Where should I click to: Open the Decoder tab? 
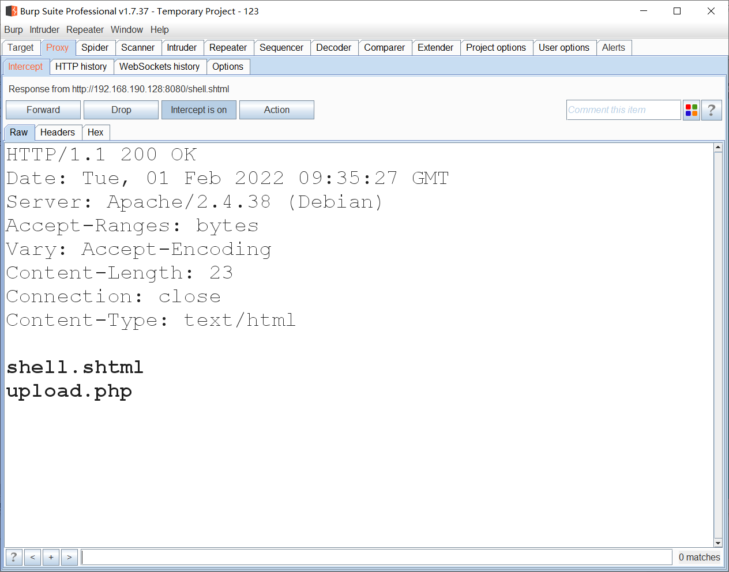[x=334, y=48]
